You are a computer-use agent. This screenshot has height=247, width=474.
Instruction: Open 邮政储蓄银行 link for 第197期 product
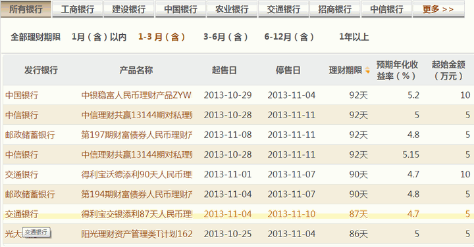pyautogui.click(x=30, y=135)
